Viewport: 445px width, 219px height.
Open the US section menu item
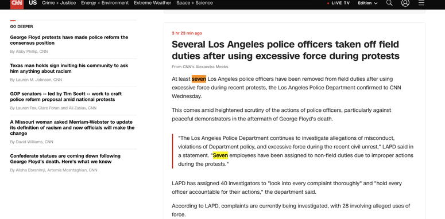tap(33, 3)
